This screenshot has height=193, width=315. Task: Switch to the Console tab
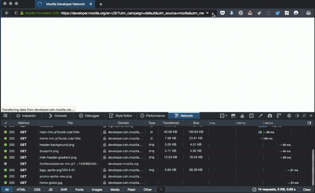pyautogui.click(x=58, y=116)
